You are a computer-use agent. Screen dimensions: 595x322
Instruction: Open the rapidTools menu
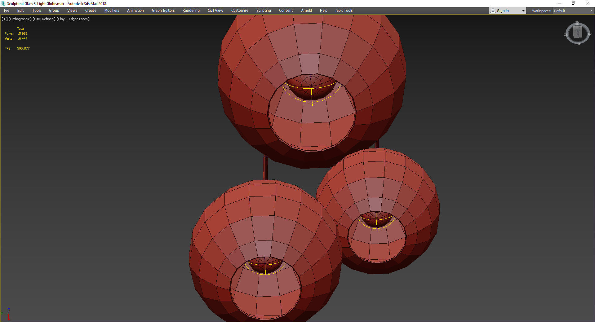click(344, 11)
